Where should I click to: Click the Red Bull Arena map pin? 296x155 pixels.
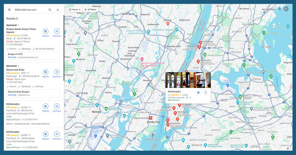[106, 109]
